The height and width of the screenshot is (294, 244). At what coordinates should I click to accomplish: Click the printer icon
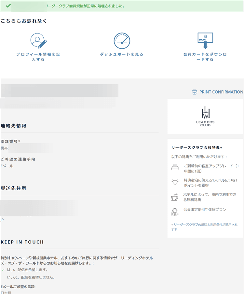click(x=195, y=92)
